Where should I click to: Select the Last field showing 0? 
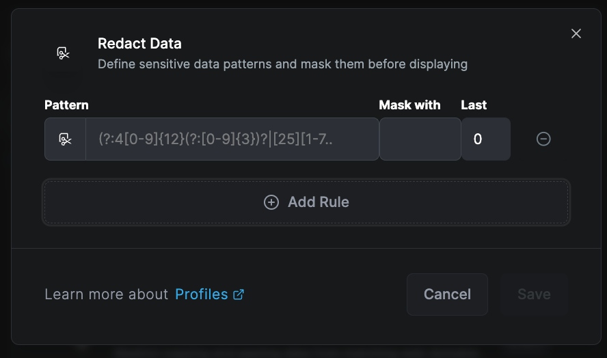point(486,139)
